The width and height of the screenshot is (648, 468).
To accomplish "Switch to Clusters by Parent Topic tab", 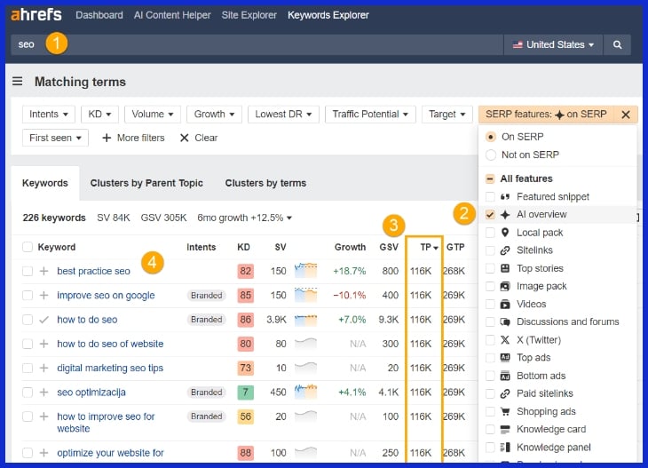I will click(x=146, y=183).
